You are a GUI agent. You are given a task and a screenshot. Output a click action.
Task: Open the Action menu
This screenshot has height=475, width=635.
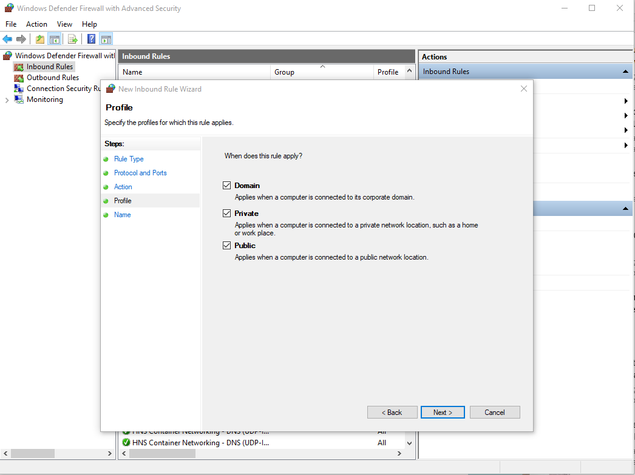[36, 24]
